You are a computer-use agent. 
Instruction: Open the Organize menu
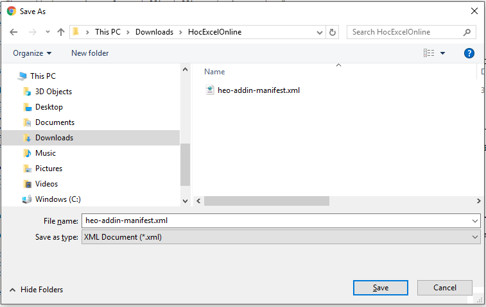pyautogui.click(x=32, y=53)
